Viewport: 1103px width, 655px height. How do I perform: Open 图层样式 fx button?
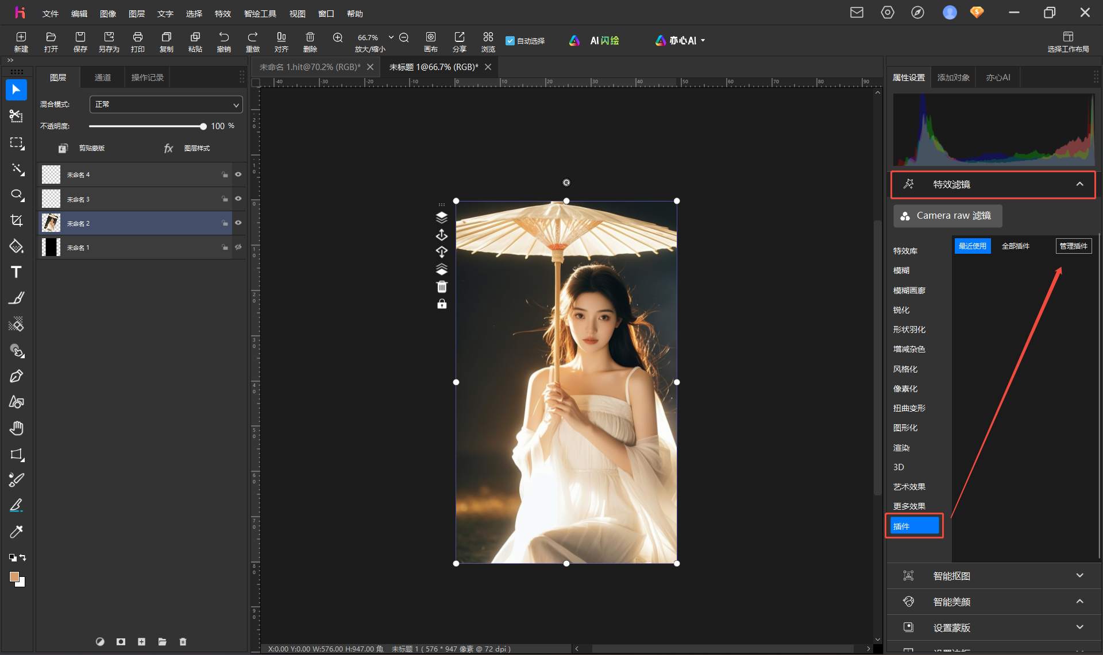pos(187,148)
